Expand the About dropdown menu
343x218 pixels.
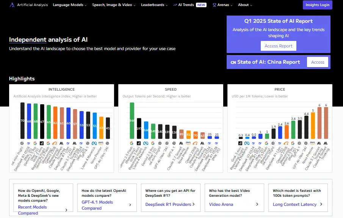coord(245,5)
